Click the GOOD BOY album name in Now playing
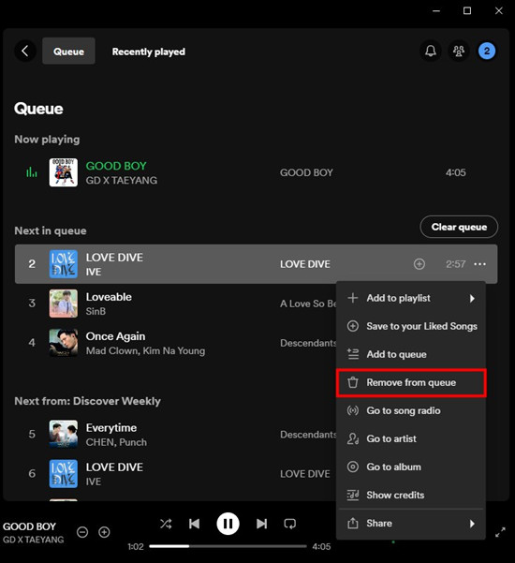Viewport: 515px width, 563px height. 306,172
